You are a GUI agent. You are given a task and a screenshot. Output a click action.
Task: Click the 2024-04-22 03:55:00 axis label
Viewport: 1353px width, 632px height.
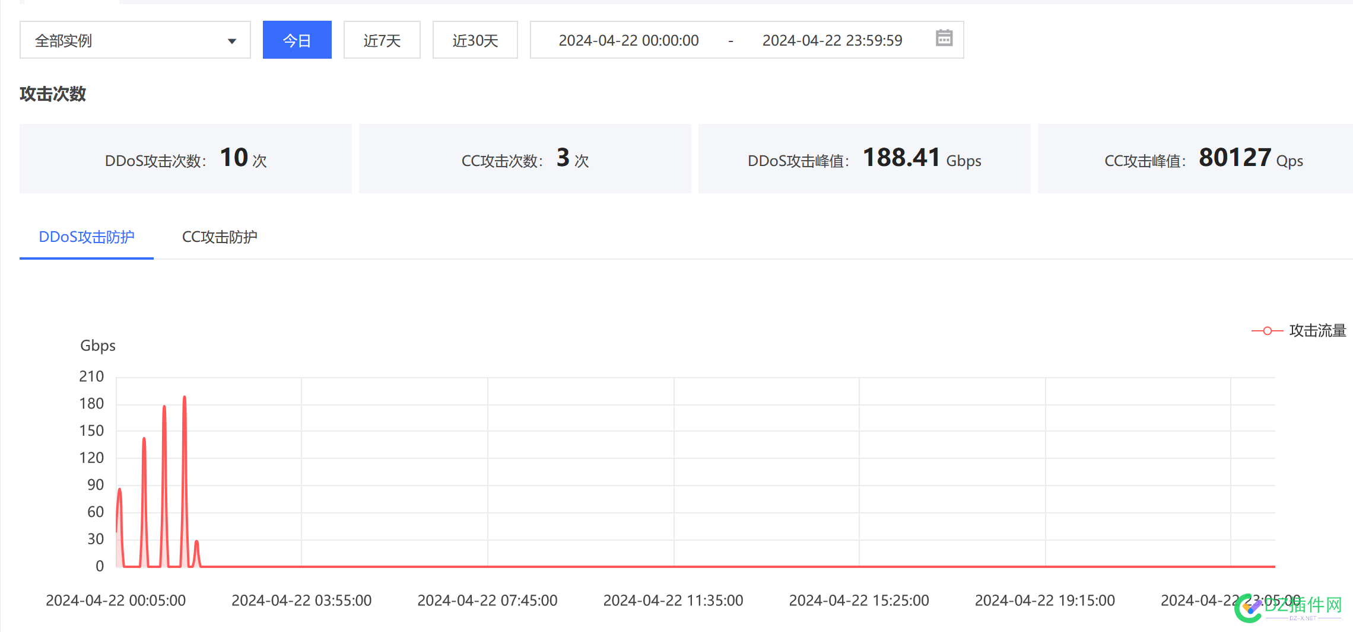tap(301, 601)
